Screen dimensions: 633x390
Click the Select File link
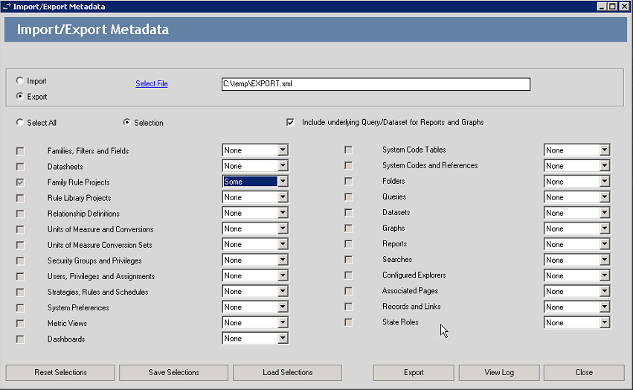(152, 83)
